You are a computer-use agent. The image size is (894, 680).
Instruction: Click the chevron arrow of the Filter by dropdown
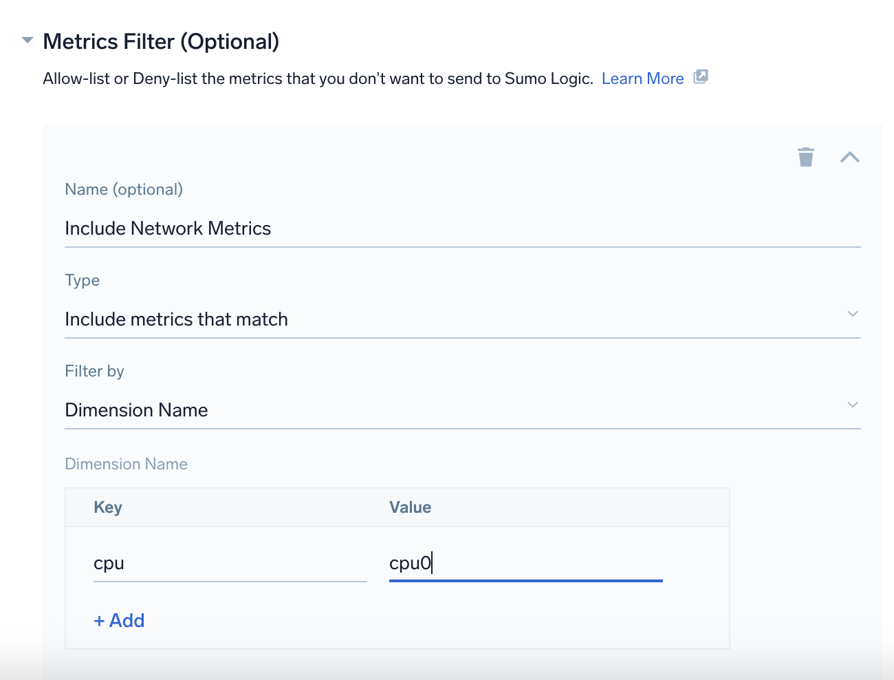coord(852,405)
